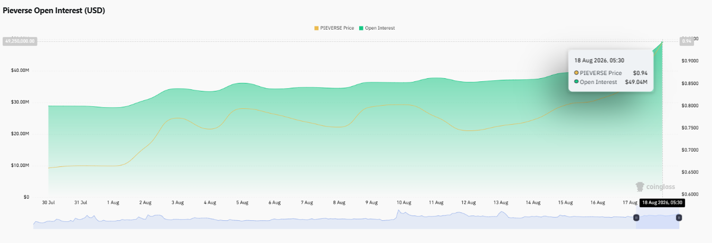The image size is (712, 243).
Task: Click the '4 Aug' date label
Action: point(210,202)
